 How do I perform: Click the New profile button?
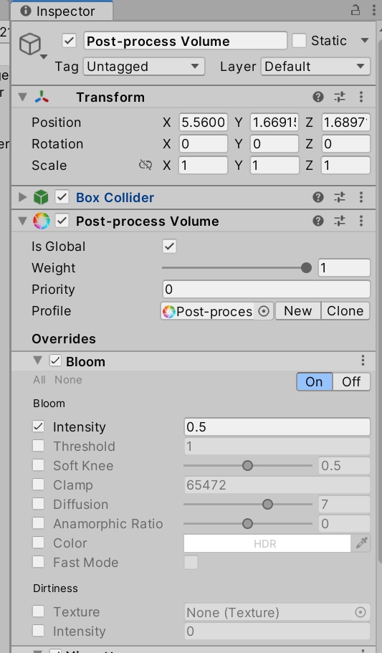(x=298, y=311)
